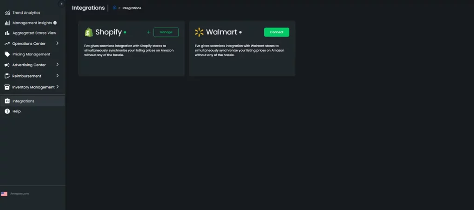Viewport: 474px width, 210px height.
Task: Click the info icon beside Management Insights
Action: (x=55, y=23)
